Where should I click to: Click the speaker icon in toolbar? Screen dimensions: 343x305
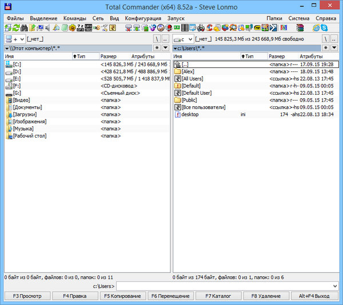click(x=47, y=27)
